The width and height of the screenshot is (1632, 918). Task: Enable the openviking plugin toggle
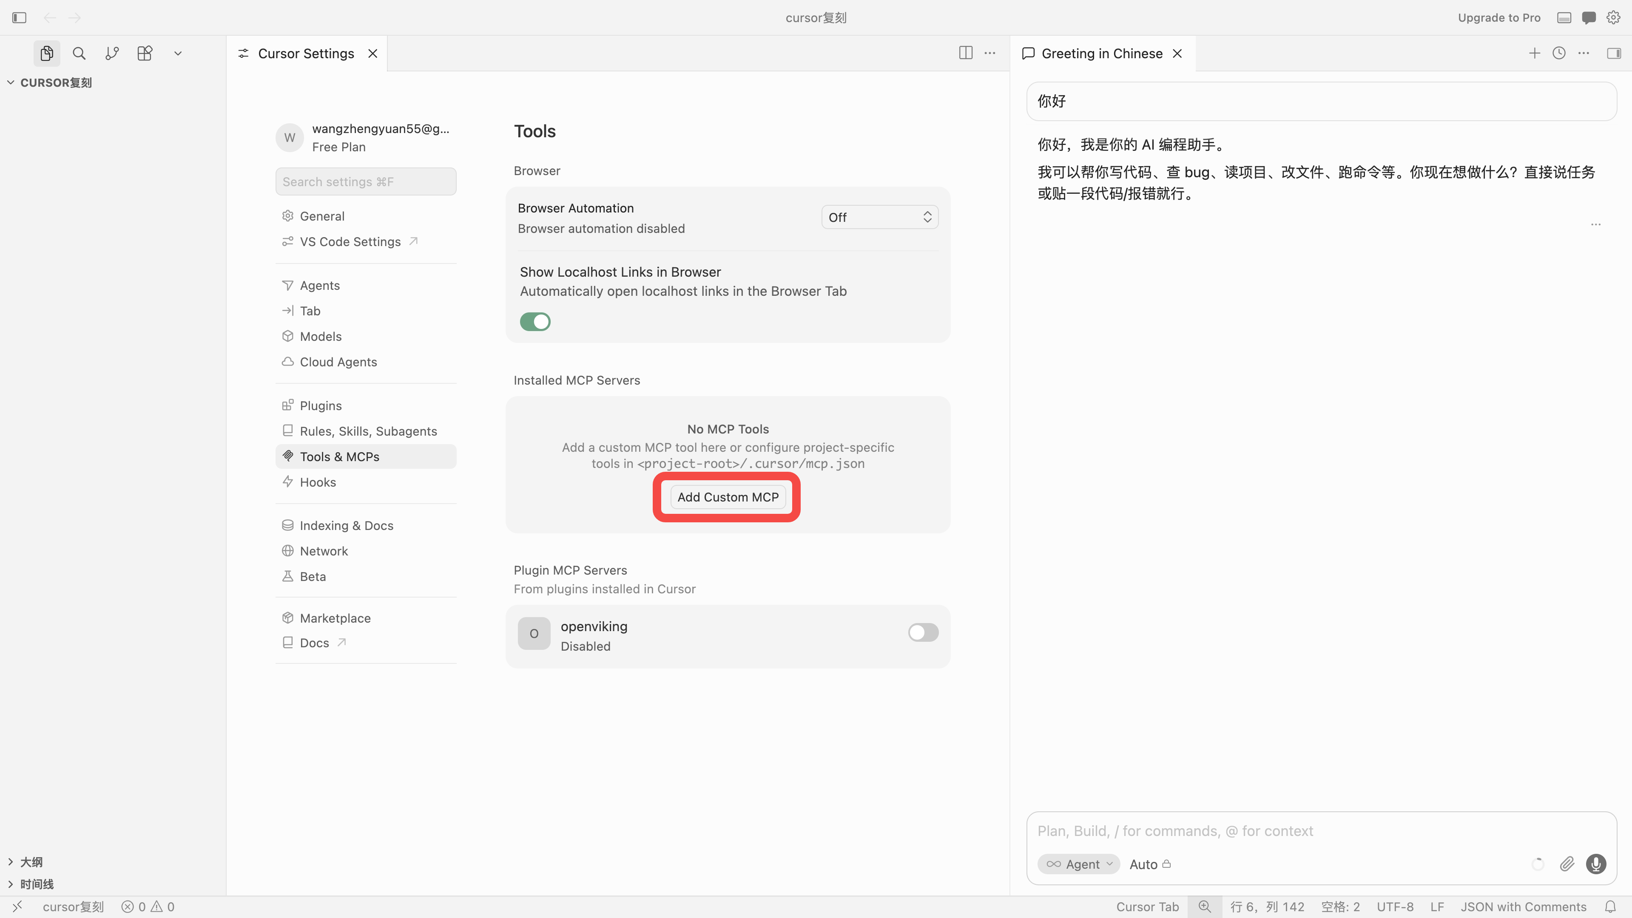tap(923, 632)
